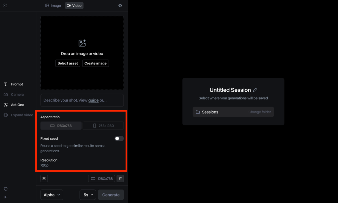
Task: Click the graduation cap tutorials icon
Action: (x=120, y=6)
